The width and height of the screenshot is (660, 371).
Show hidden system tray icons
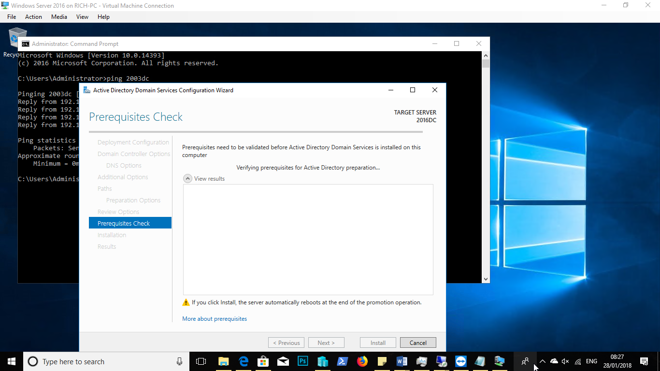coord(543,361)
